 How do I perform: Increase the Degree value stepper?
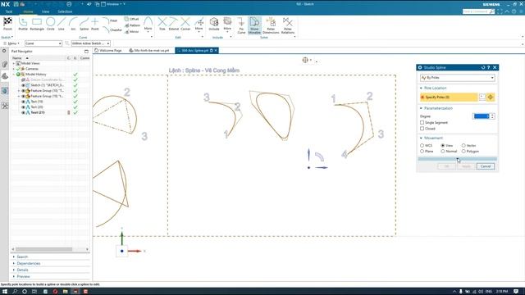pos(492,115)
